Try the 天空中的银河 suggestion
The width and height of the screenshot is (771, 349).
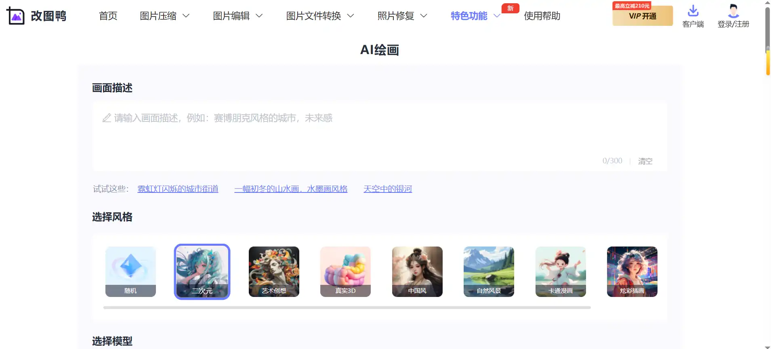388,189
